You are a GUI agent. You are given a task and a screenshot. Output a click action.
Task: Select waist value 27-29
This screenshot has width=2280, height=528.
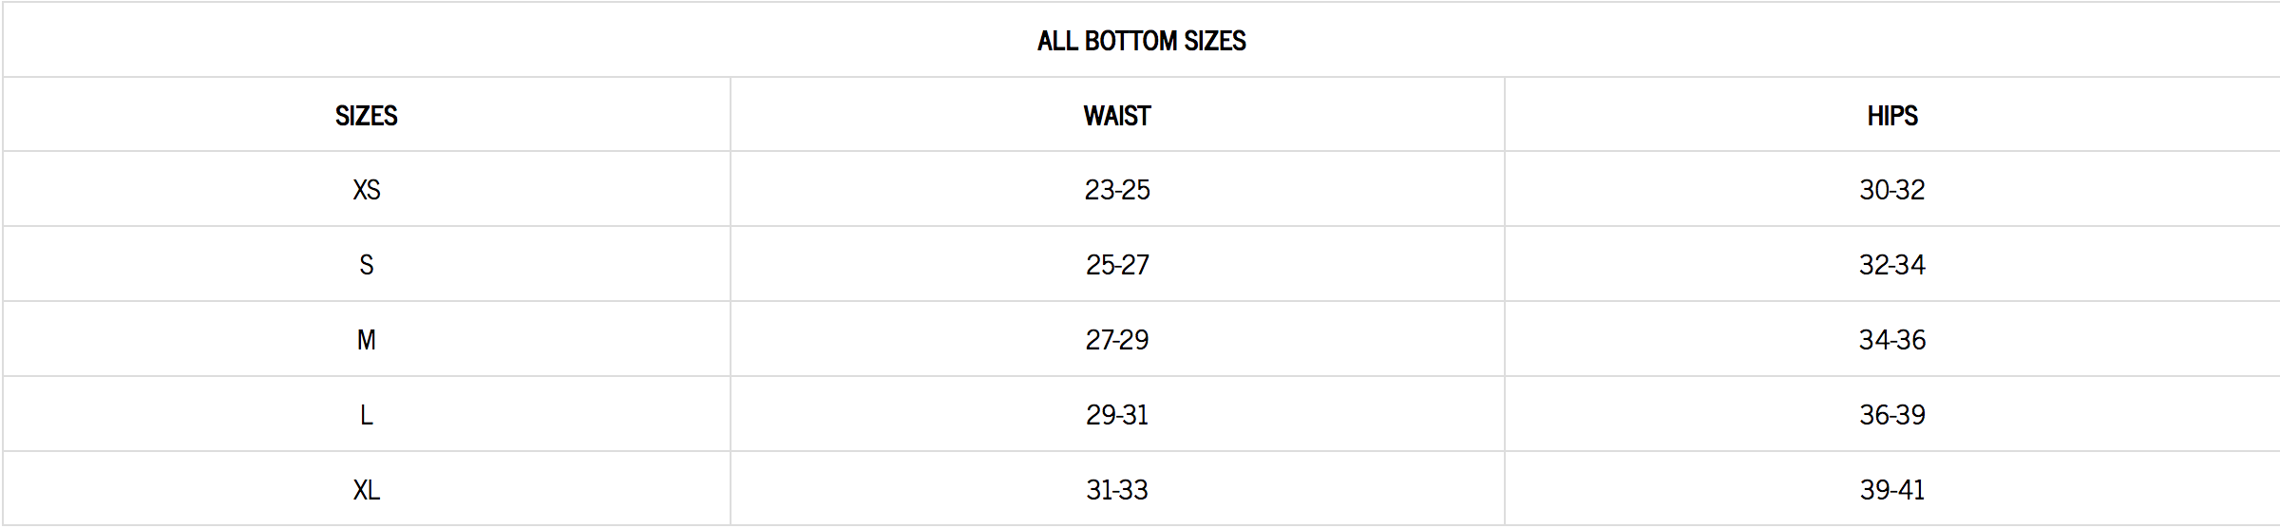[x=1117, y=340]
